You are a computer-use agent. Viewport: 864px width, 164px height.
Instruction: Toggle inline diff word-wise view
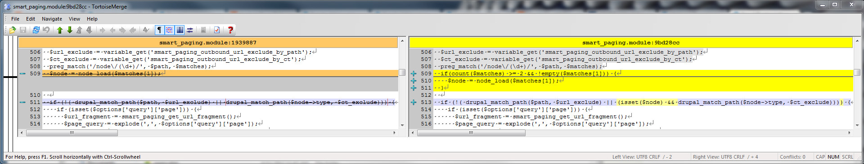(169, 30)
